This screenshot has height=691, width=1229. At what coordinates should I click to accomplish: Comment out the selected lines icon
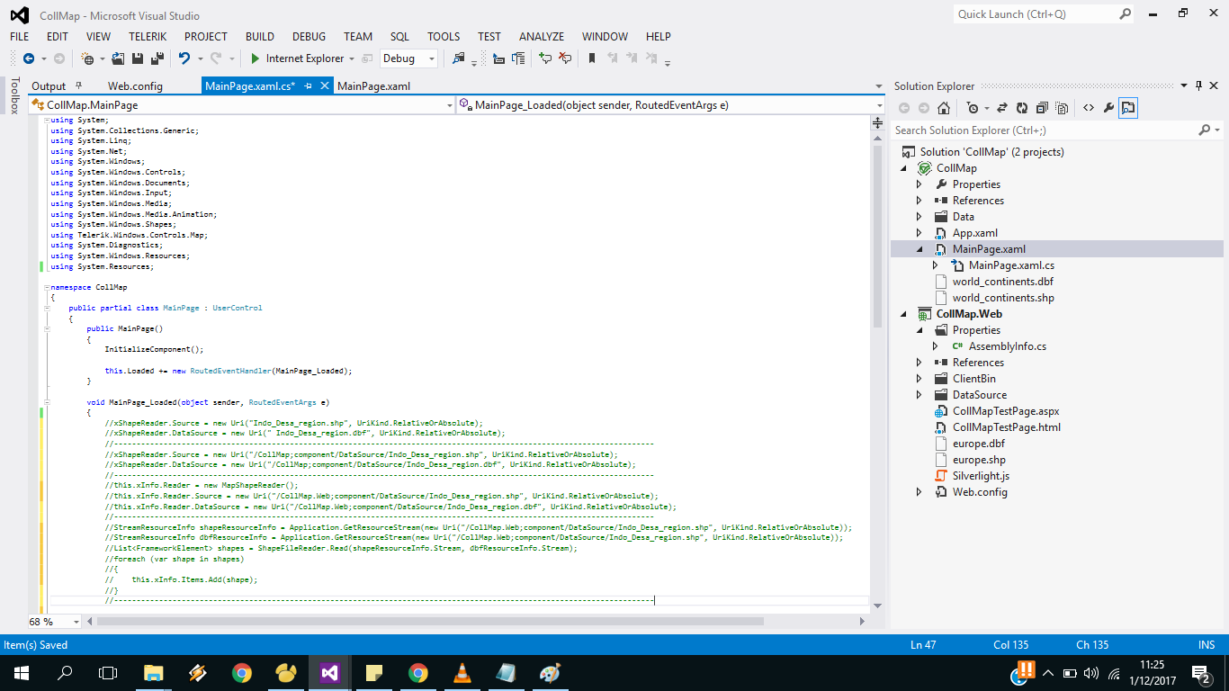pyautogui.click(x=545, y=58)
